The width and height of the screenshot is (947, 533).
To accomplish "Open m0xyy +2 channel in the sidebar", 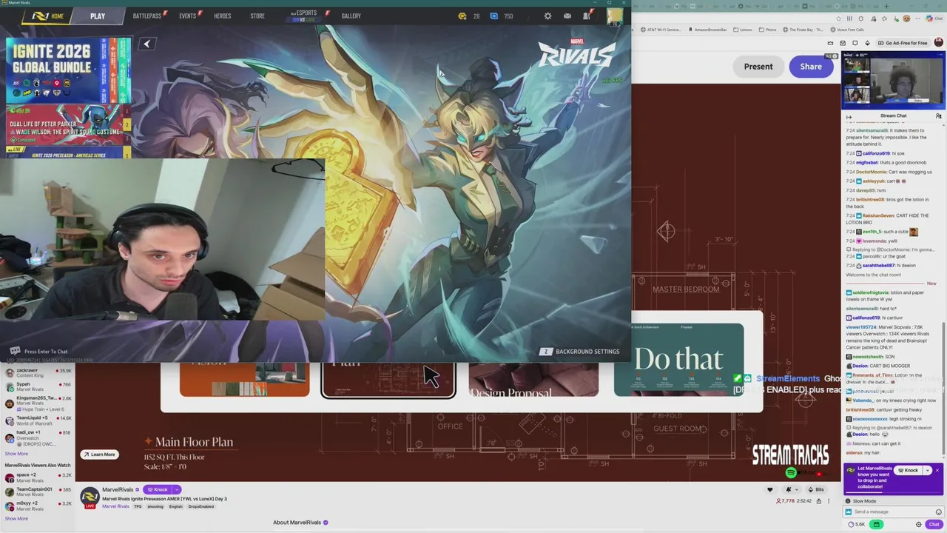I will (38, 506).
